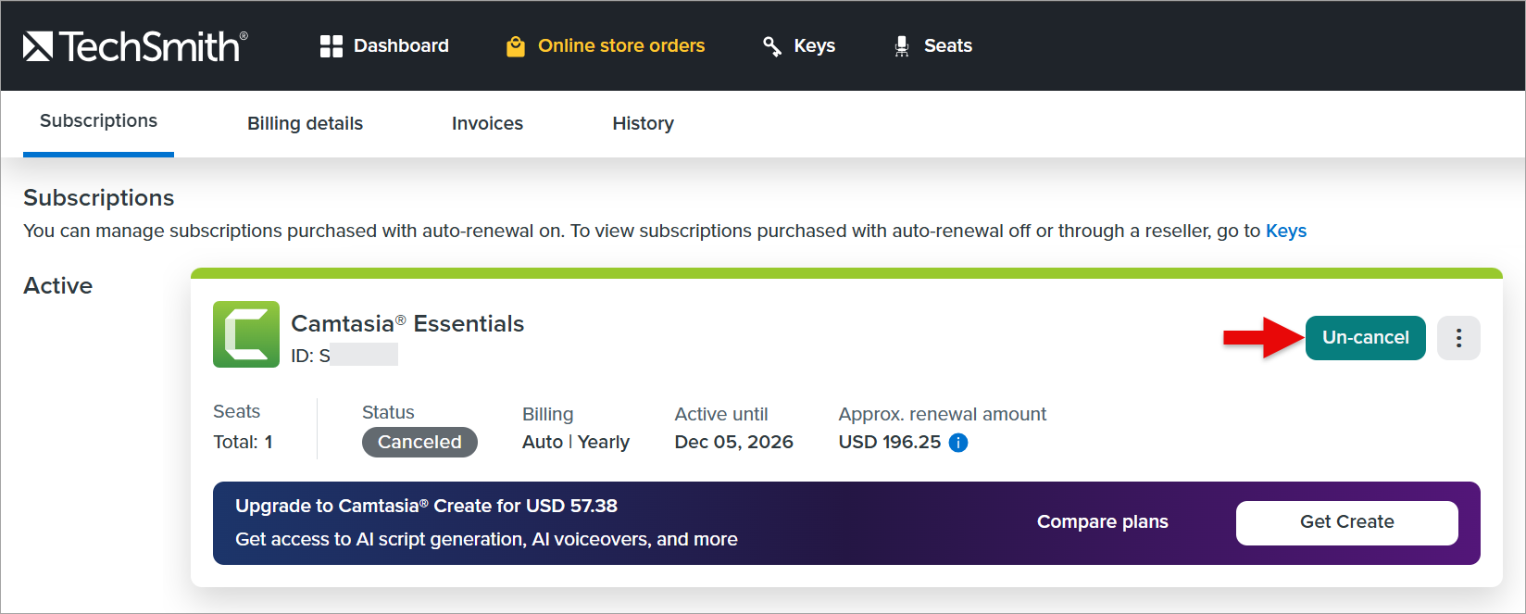Click the Get Create button

[1346, 522]
